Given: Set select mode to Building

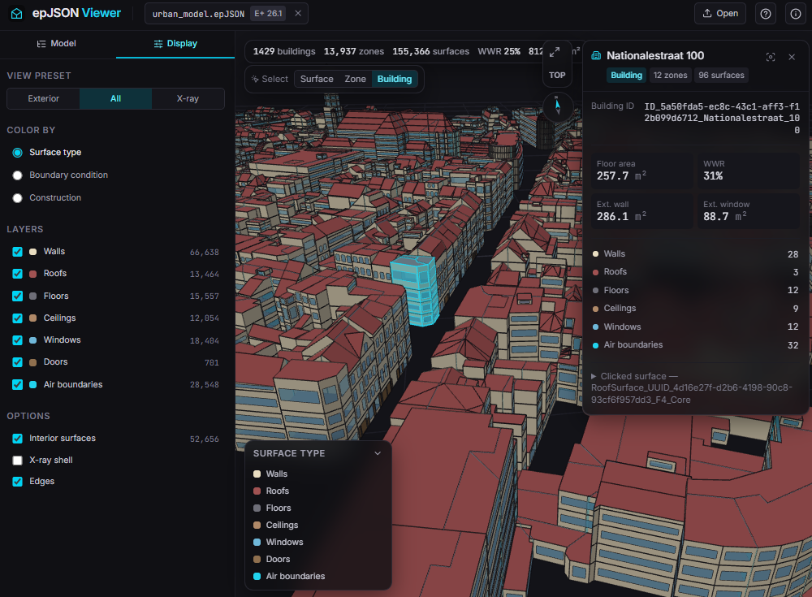Looking at the screenshot, I should pyautogui.click(x=395, y=79).
